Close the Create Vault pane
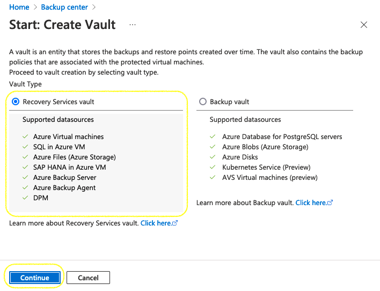The image size is (380, 291). pyautogui.click(x=364, y=25)
